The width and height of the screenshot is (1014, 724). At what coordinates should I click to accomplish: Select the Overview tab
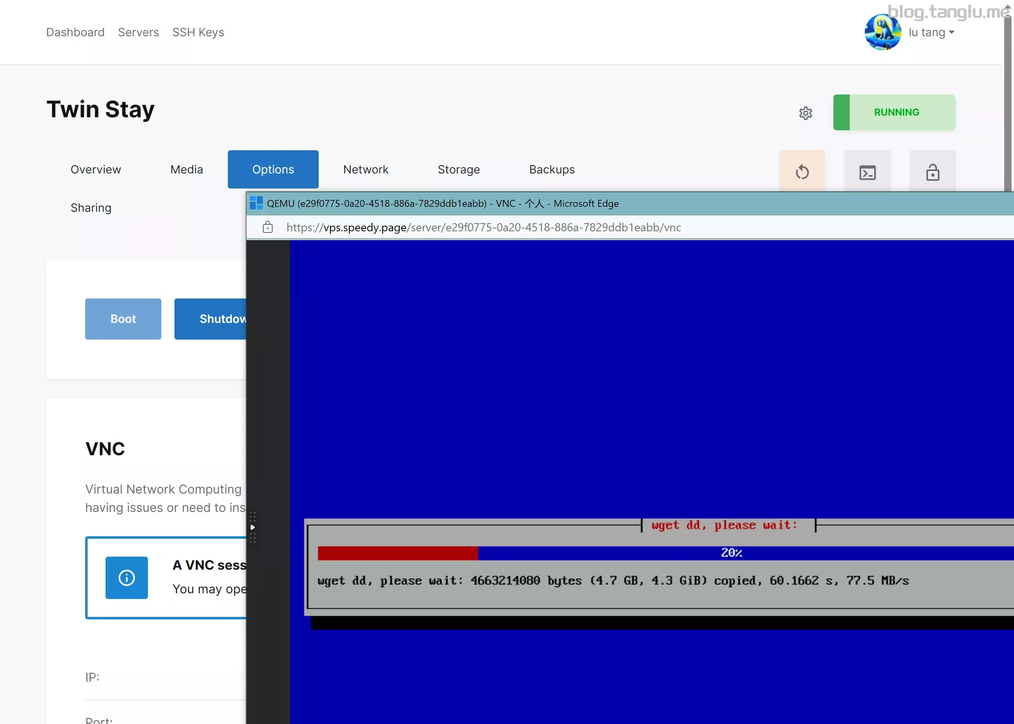click(95, 169)
